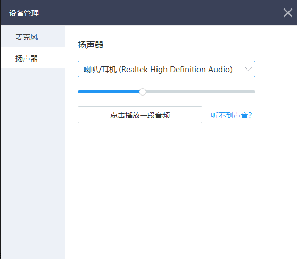
Task: Set volume to minimum at the slider's left end
Action: [x=79, y=92]
